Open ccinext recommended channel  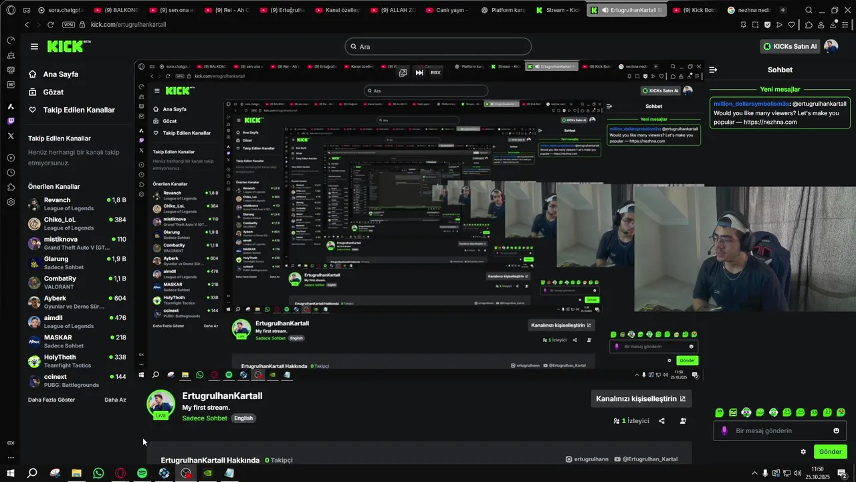(x=77, y=381)
